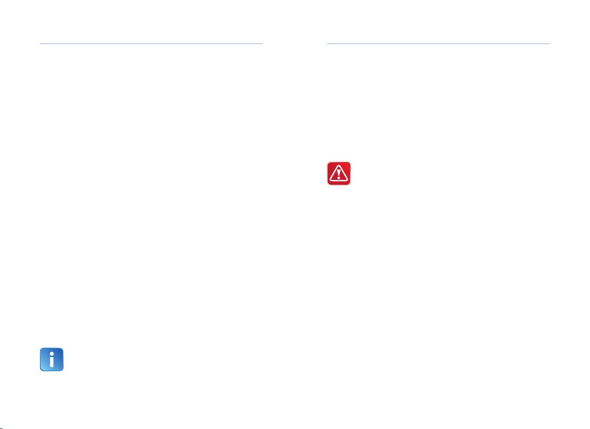The height and width of the screenshot is (429, 590).
Task: Click the left page header divider line
Action: point(151,43)
